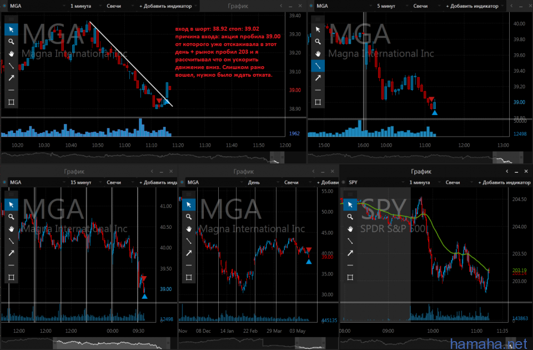
Task: Select the arrow drawing tool in MGA 15-minute chart
Action: (11, 253)
